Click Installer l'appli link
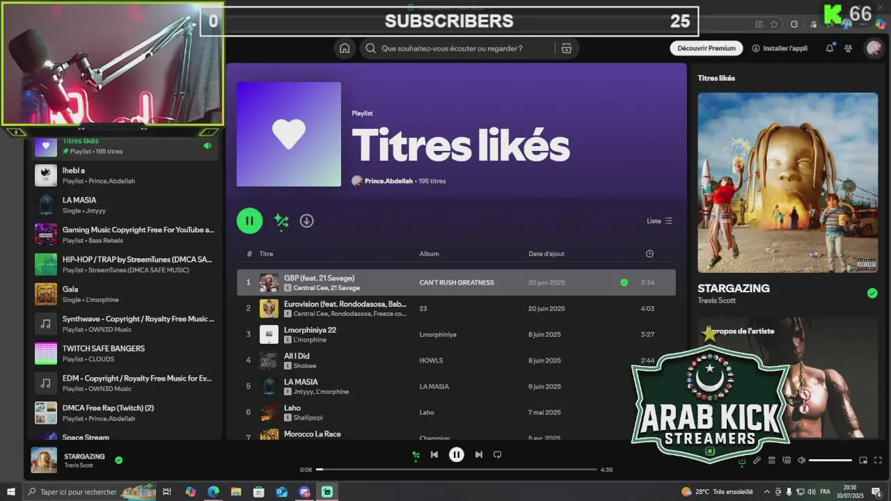The height and width of the screenshot is (501, 891). pos(780,48)
